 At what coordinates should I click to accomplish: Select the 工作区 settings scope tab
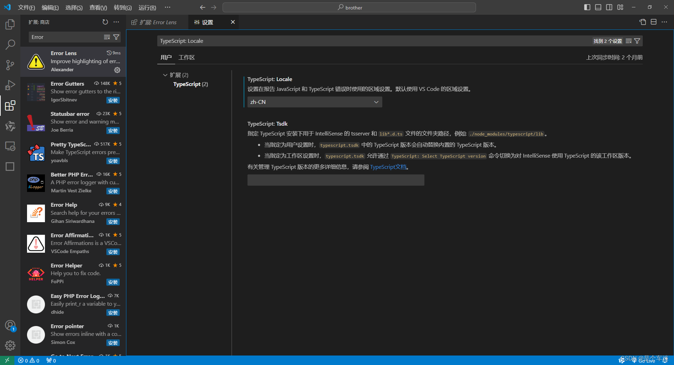coord(186,58)
